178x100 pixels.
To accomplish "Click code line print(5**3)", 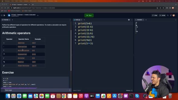I will click(86, 43).
